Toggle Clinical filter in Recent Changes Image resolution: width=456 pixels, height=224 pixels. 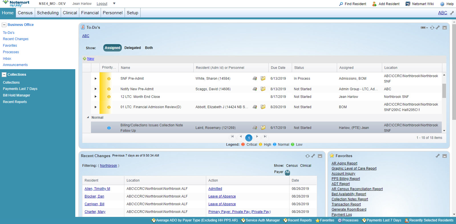pyautogui.click(x=305, y=166)
